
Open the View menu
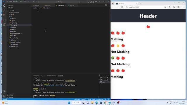21,2
